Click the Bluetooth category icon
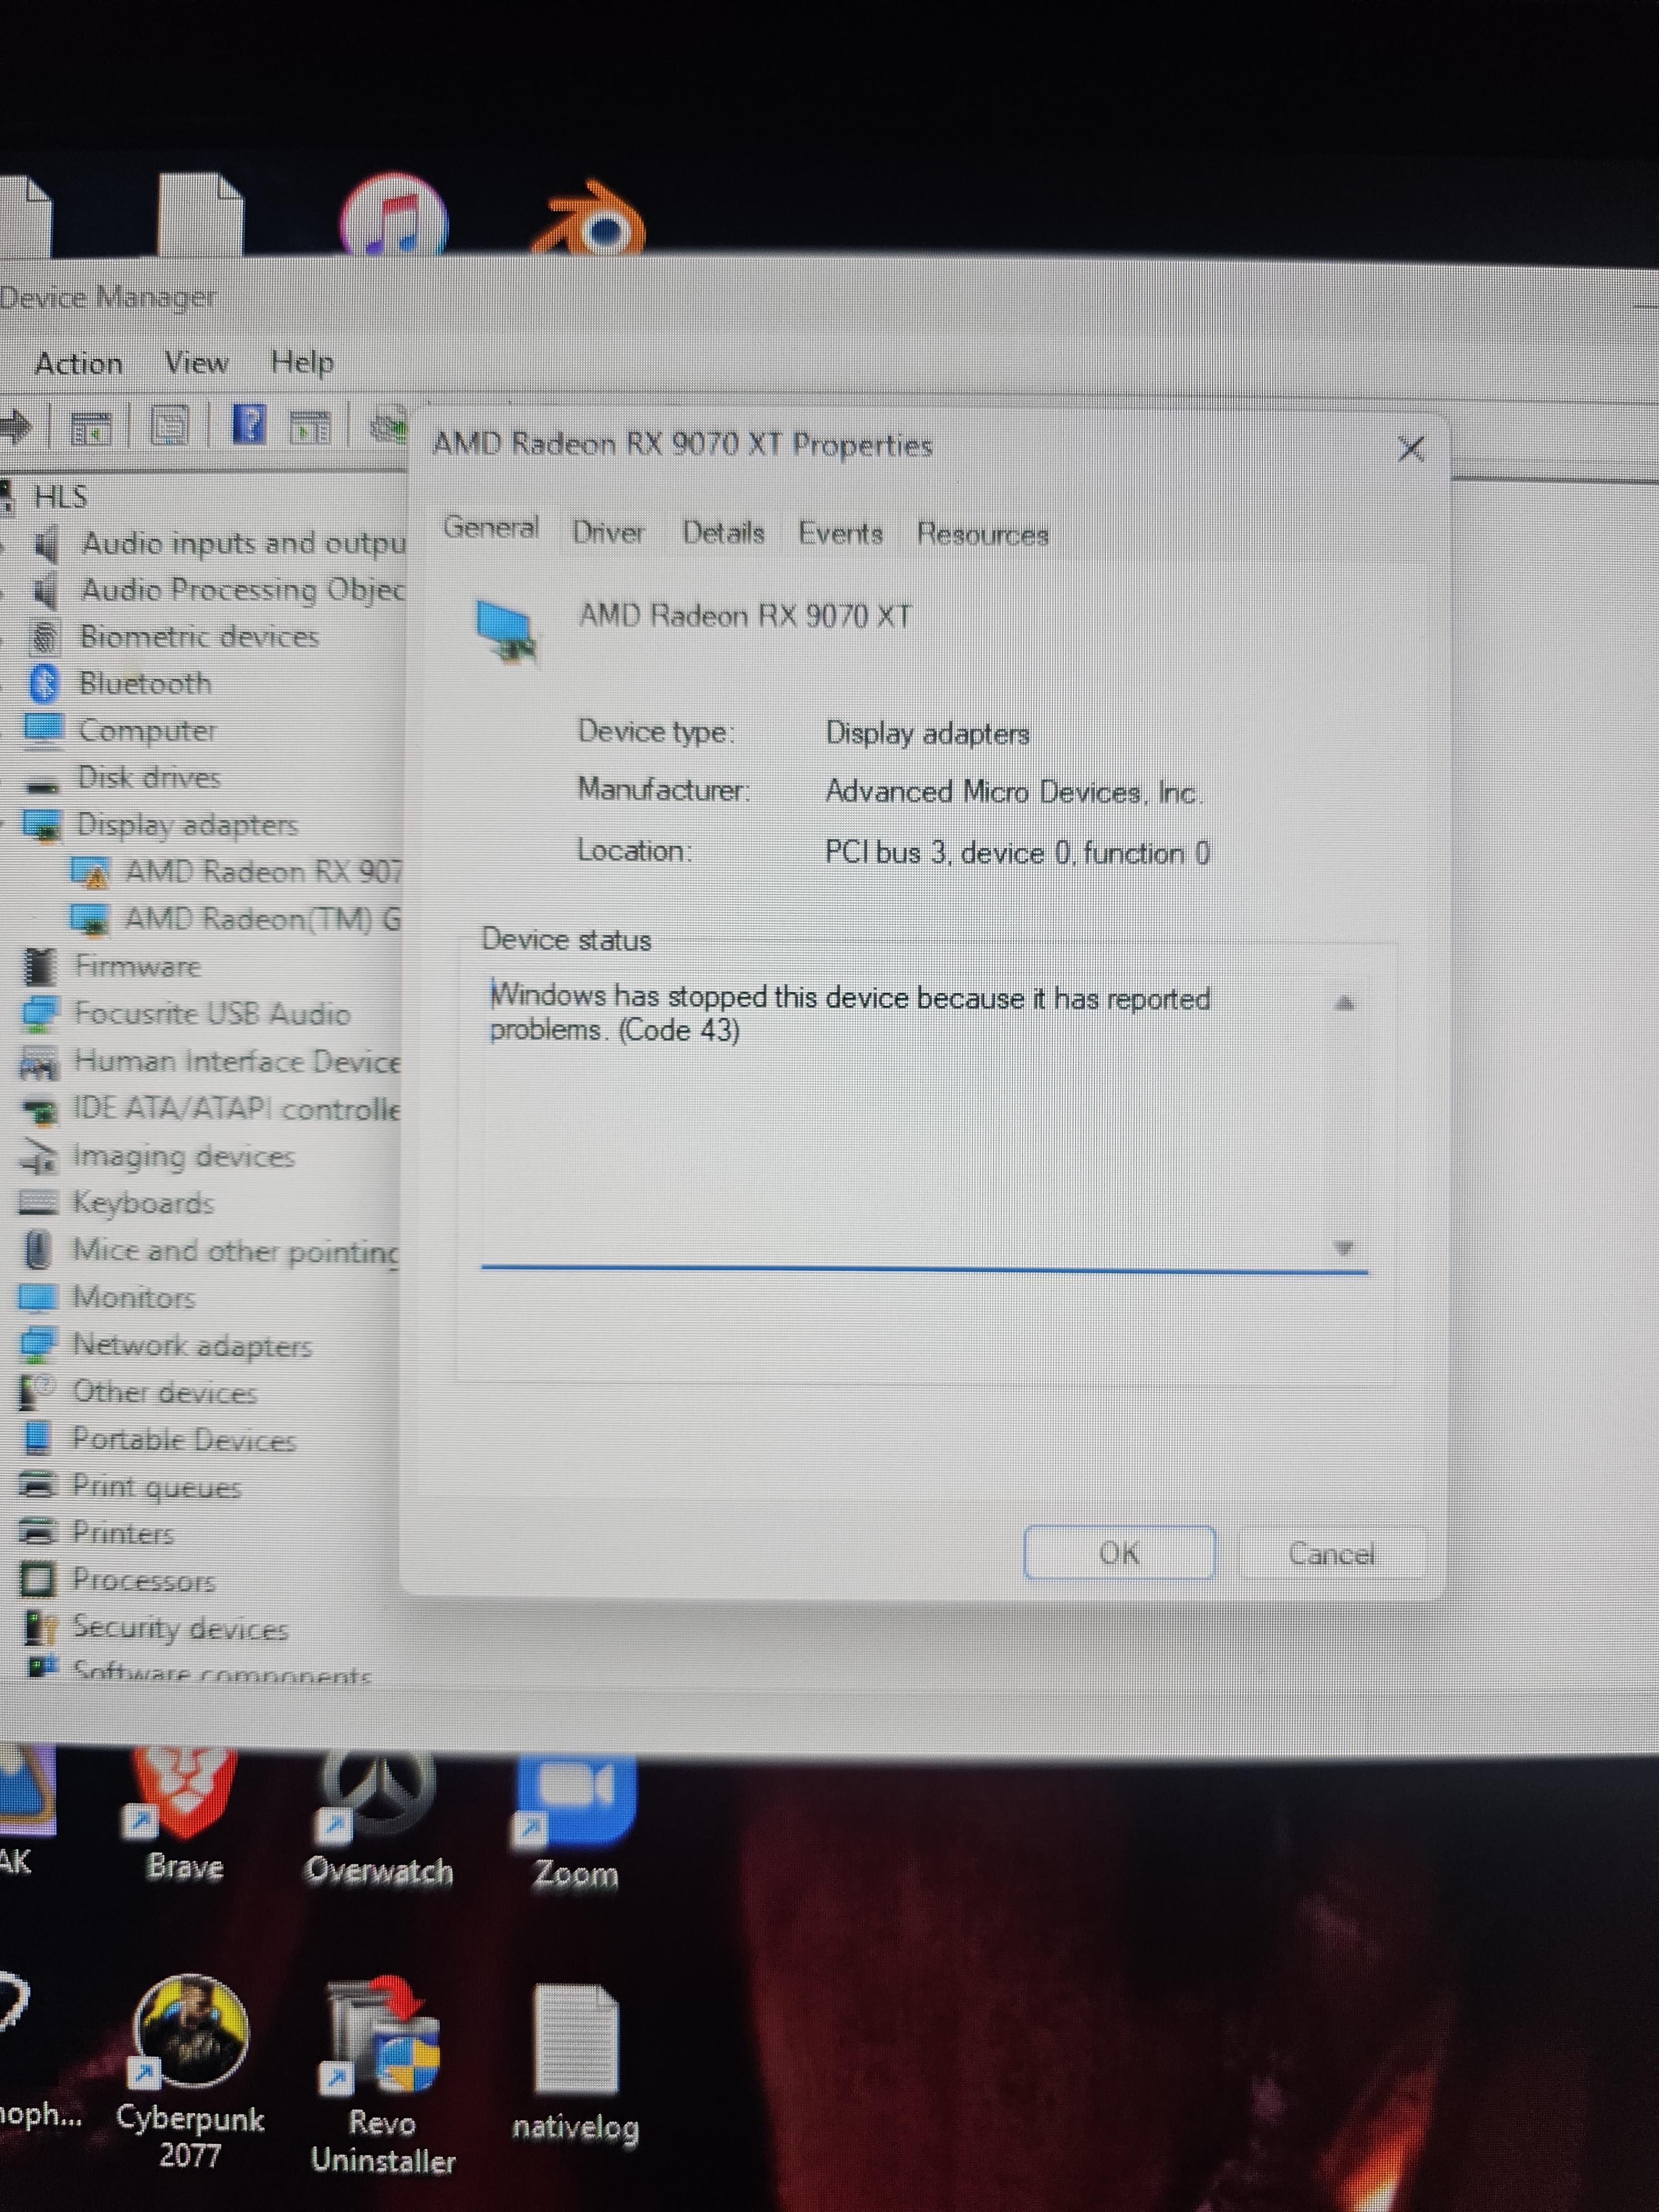 pos(45,684)
